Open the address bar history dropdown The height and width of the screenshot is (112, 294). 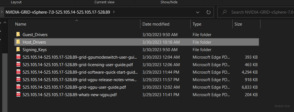pos(198,12)
